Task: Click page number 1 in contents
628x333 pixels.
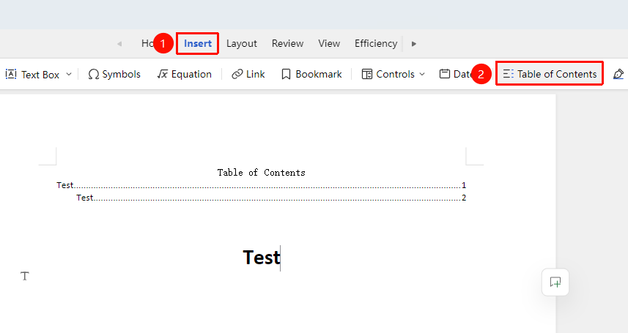Action: 464,185
